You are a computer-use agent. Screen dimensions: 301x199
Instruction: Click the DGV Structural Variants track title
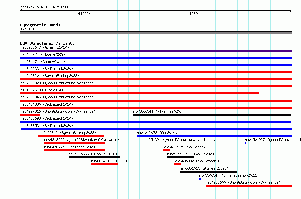pyautogui.click(x=47, y=43)
